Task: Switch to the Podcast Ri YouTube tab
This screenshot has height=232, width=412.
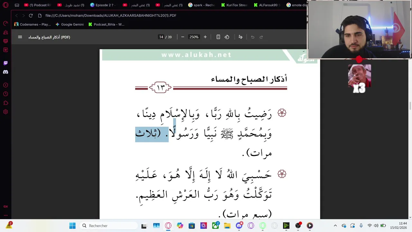Action: tap(38, 5)
